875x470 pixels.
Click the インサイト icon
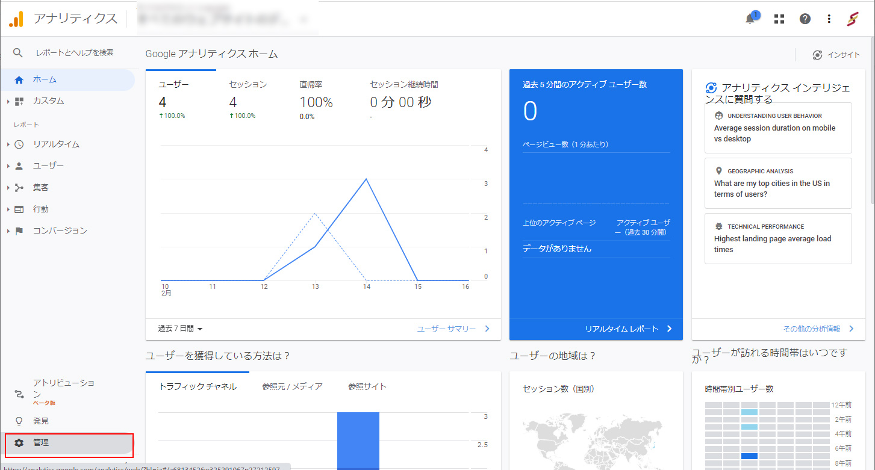(817, 55)
